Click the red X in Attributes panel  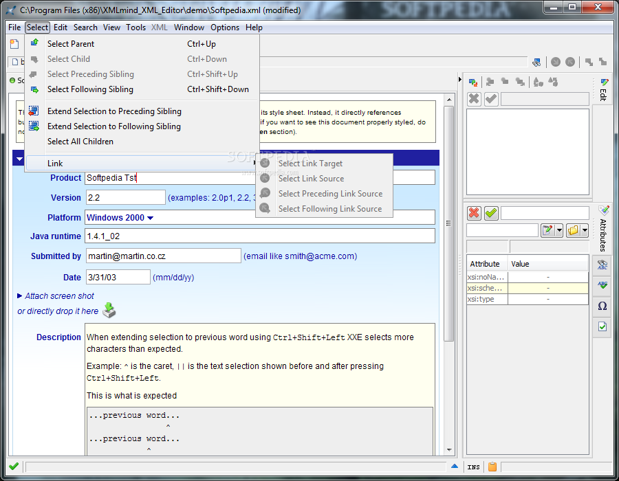click(x=474, y=213)
